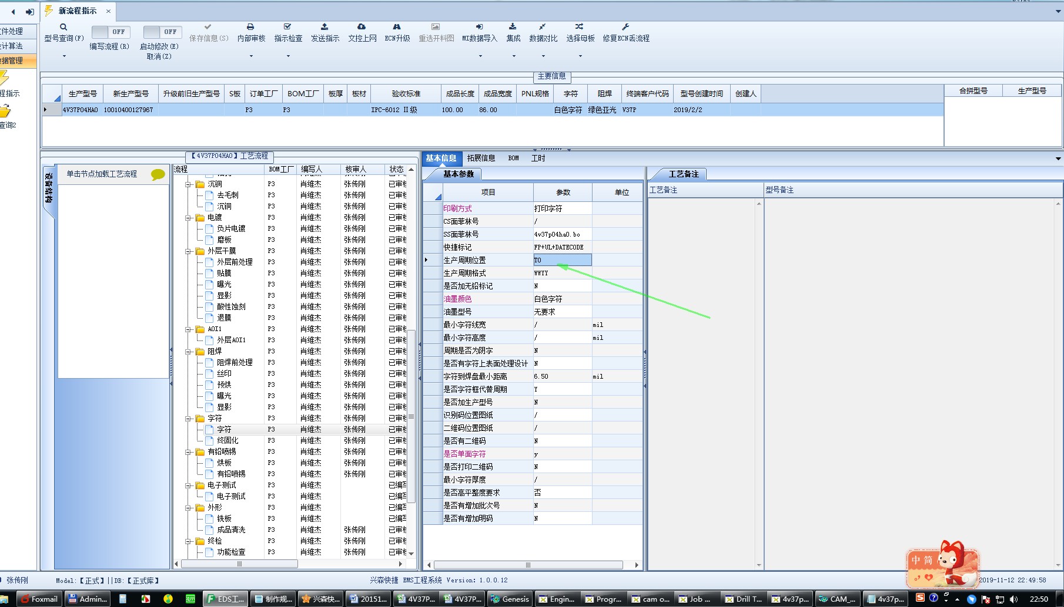The image size is (1064, 607).
Task: Collapse the 有铅喷锡 folder tree node
Action: point(188,452)
